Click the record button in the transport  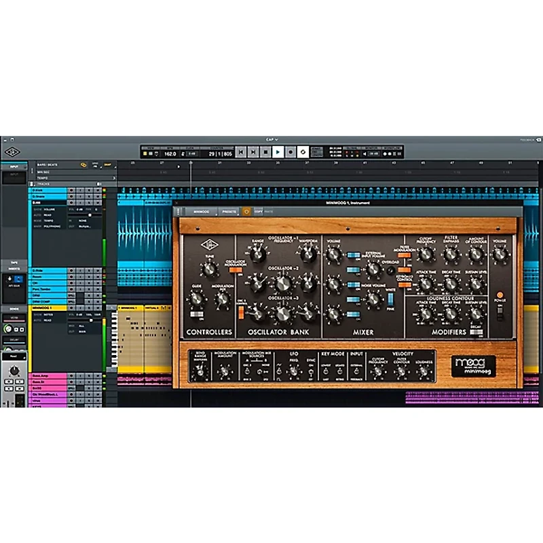coord(291,152)
